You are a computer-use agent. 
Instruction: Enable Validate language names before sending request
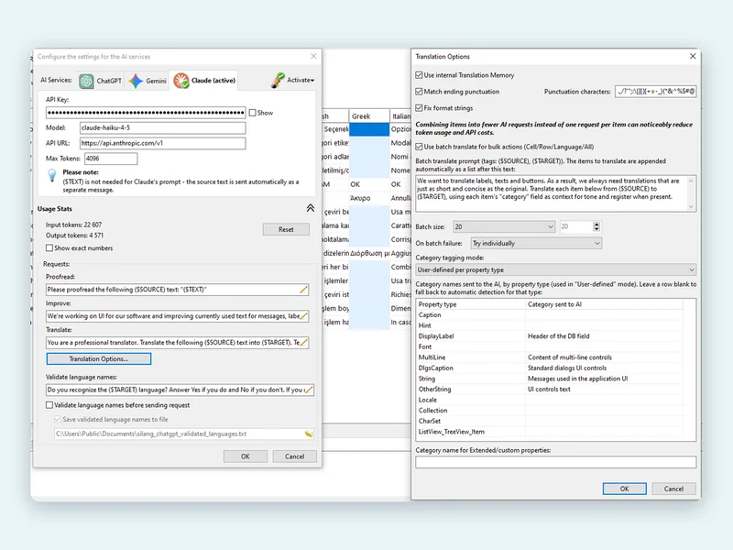click(49, 405)
